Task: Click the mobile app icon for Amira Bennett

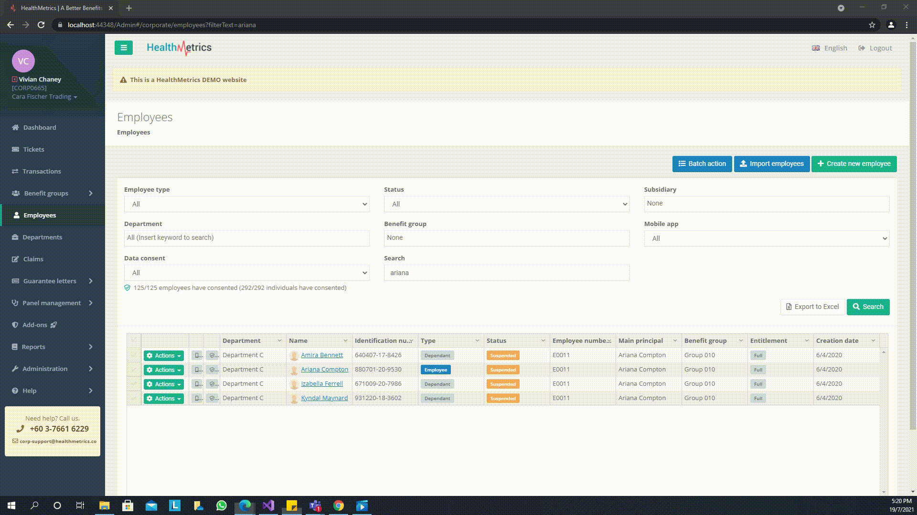Action: [196, 355]
